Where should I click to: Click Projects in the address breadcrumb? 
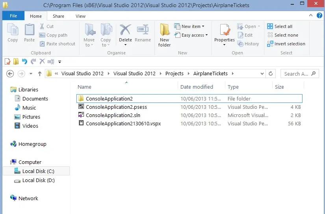pos(174,73)
